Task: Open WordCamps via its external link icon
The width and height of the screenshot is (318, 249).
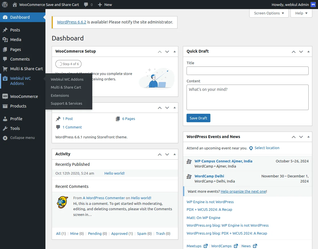Action: coord(236,246)
